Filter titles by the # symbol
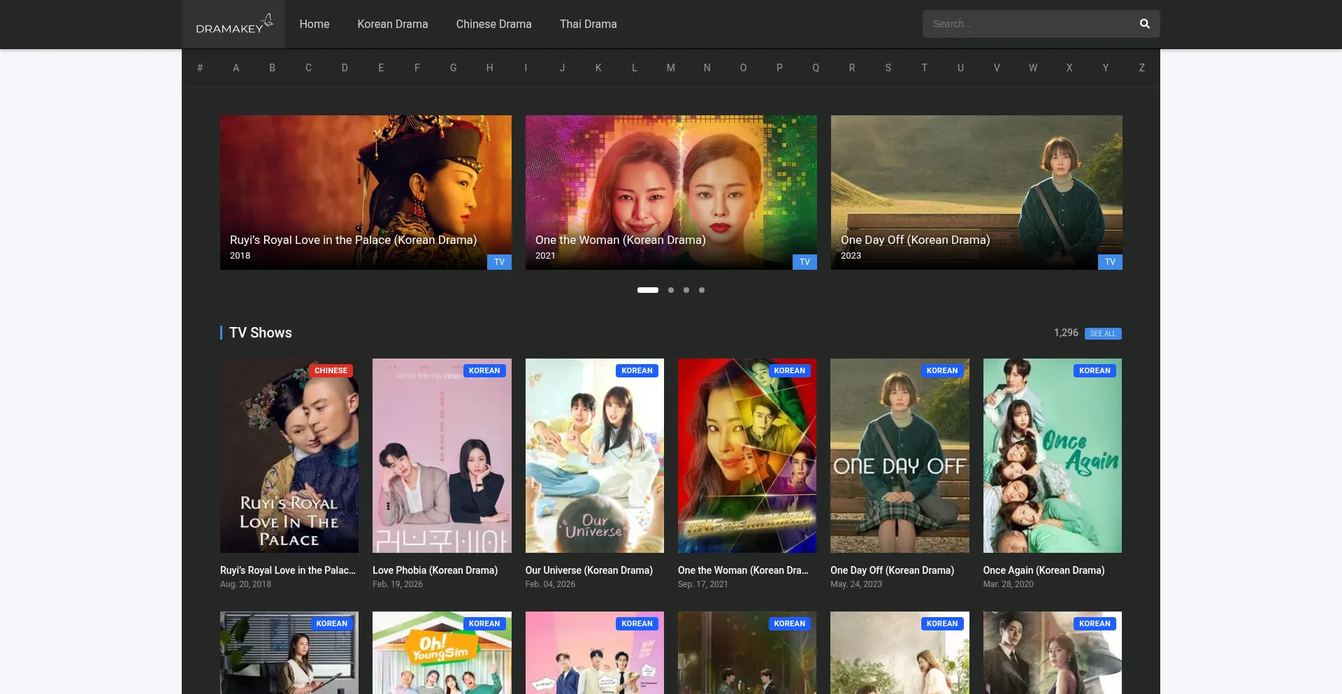 [200, 68]
